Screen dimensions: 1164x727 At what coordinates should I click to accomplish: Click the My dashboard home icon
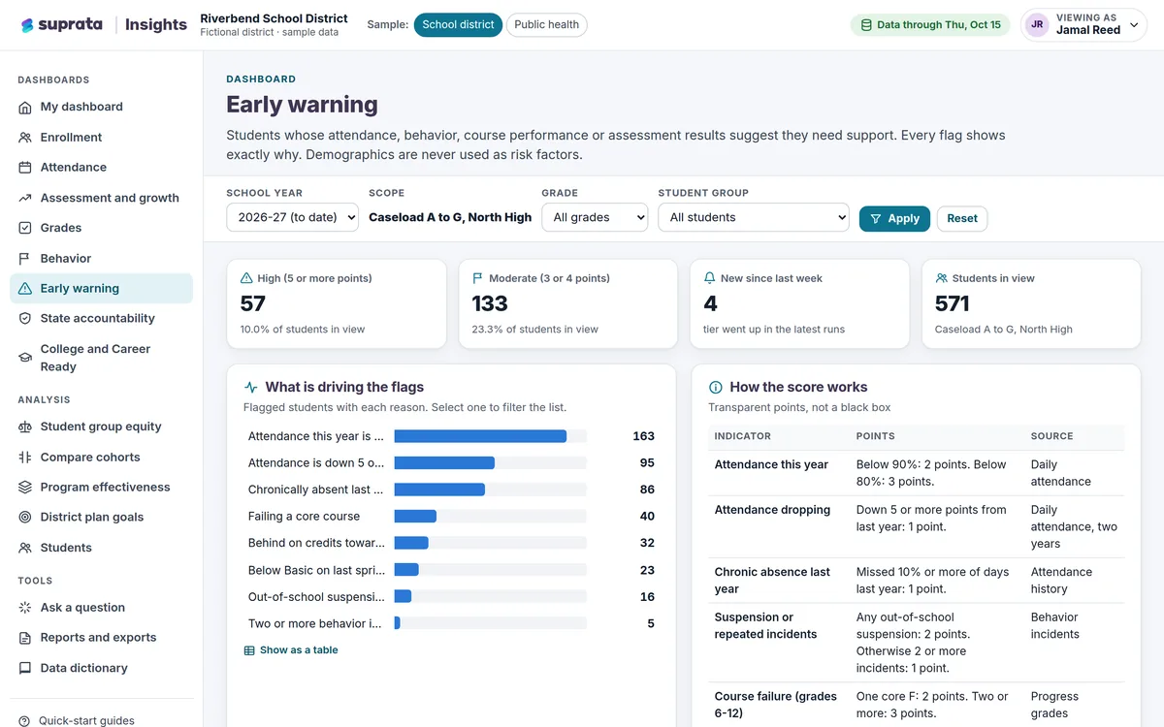point(25,107)
